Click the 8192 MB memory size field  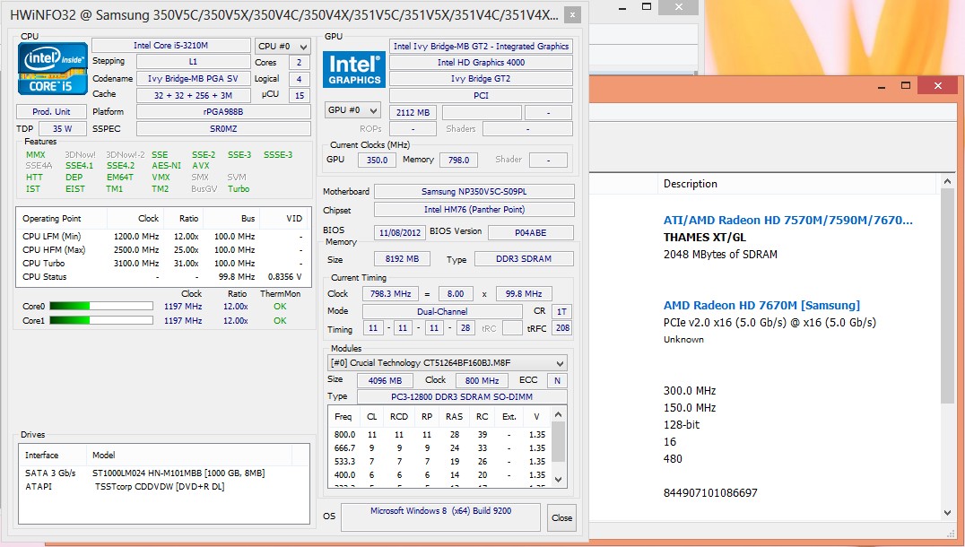pyautogui.click(x=402, y=259)
